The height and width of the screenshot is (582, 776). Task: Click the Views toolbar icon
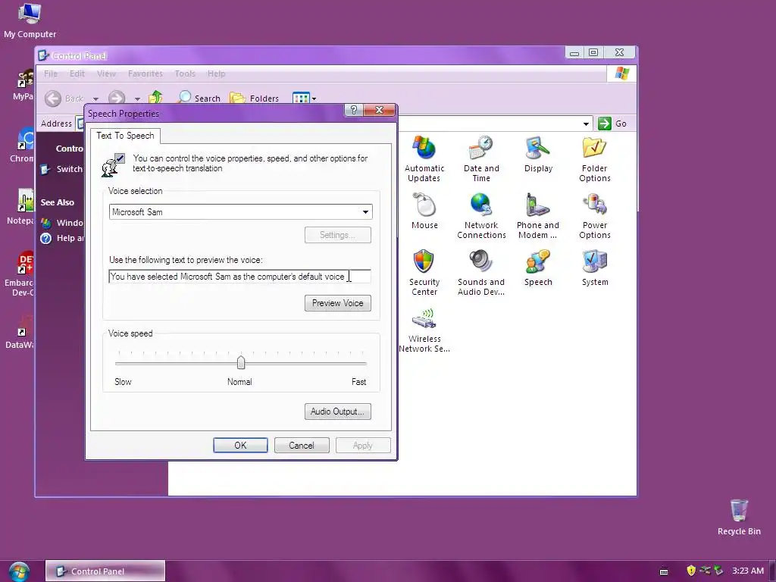tap(300, 98)
